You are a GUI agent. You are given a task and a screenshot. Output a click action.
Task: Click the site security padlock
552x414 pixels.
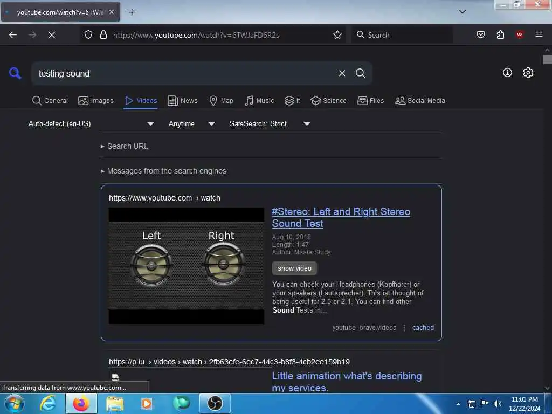click(103, 35)
